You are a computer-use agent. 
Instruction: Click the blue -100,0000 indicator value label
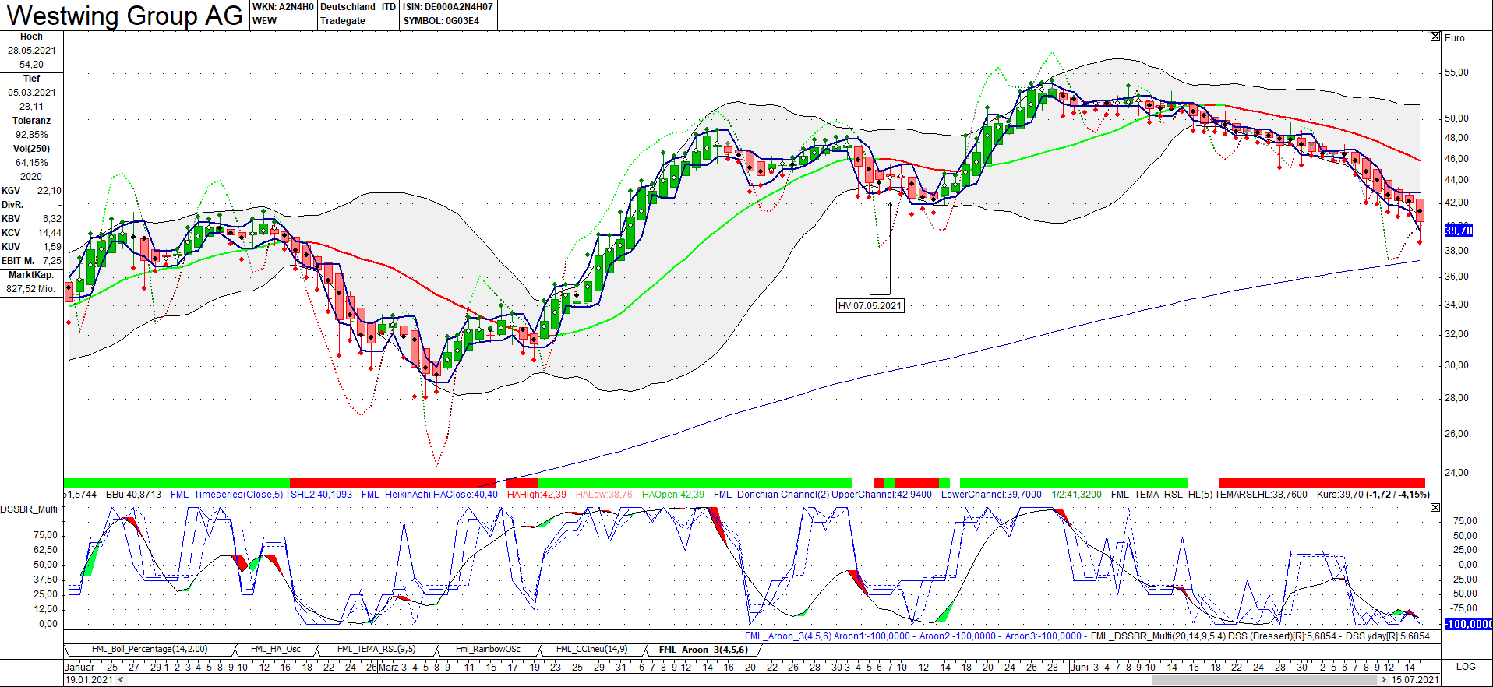tap(1469, 624)
